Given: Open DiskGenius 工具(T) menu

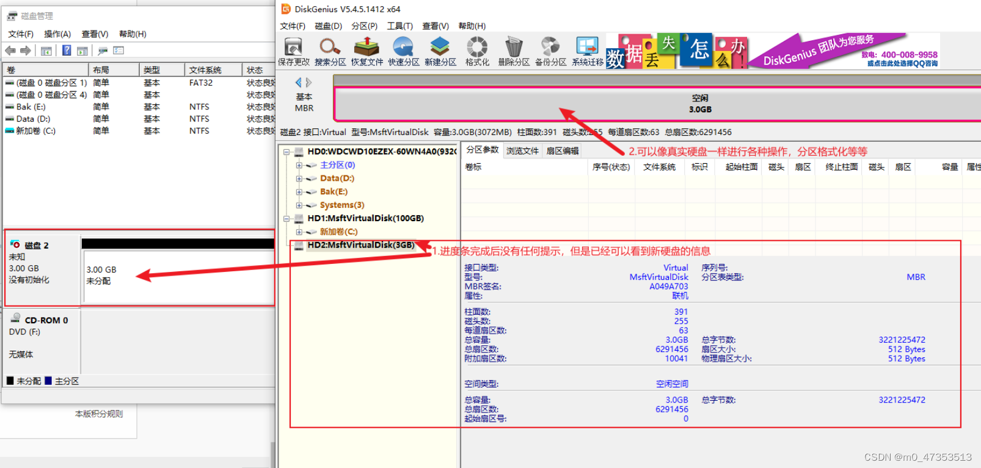Looking at the screenshot, I should [x=400, y=26].
